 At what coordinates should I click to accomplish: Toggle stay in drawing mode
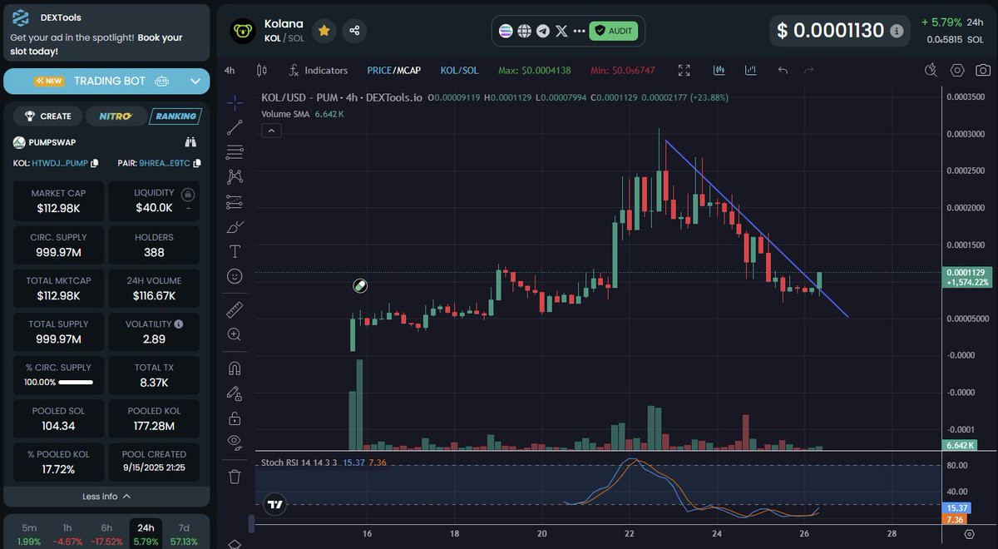pos(235,393)
